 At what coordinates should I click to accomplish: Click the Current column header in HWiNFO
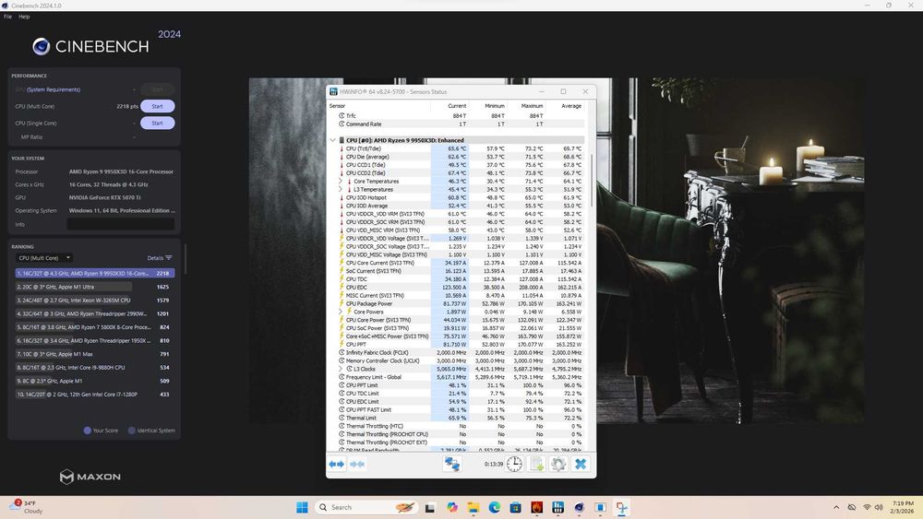point(457,106)
